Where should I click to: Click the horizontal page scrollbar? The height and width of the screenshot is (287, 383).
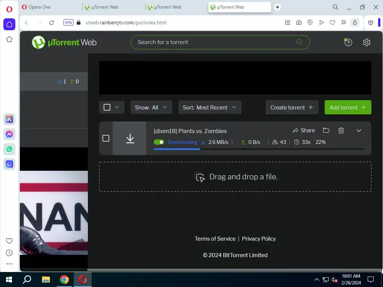click(x=234, y=270)
